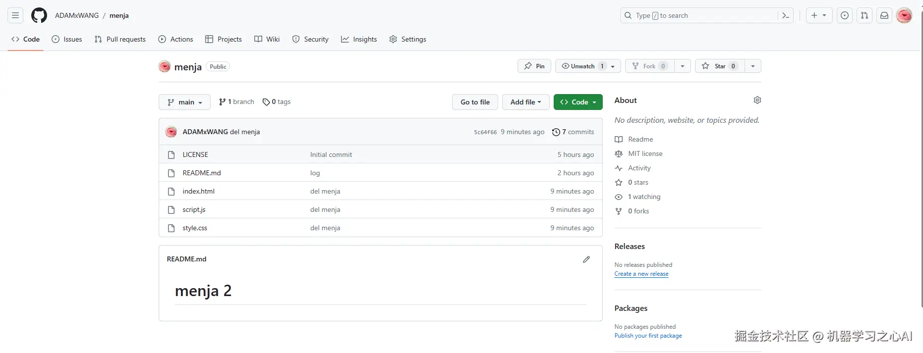Click the star icon next to 0 stars
The height and width of the screenshot is (353, 923).
coord(619,182)
